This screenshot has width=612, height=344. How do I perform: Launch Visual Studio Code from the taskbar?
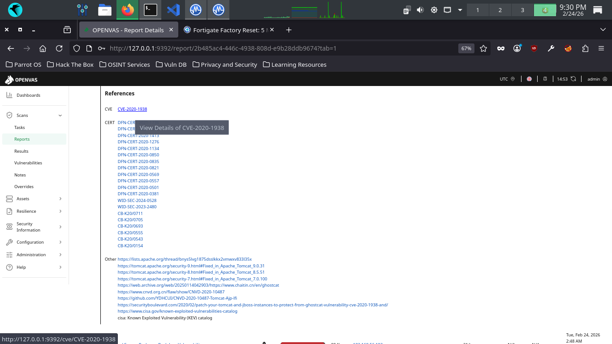pos(173,9)
